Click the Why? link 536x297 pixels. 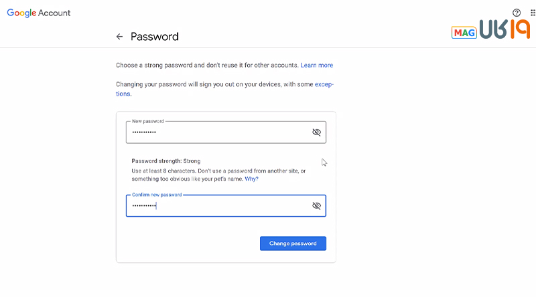[x=251, y=179]
